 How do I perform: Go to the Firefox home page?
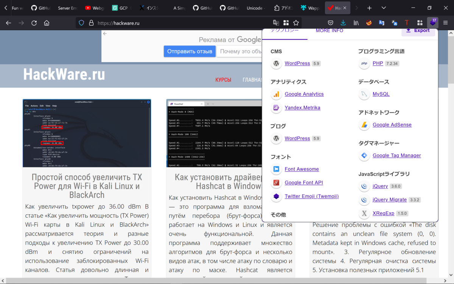(47, 23)
